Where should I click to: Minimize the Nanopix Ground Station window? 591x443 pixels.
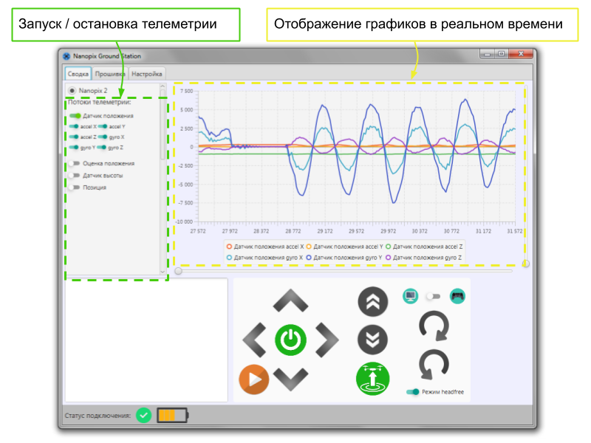coord(487,54)
